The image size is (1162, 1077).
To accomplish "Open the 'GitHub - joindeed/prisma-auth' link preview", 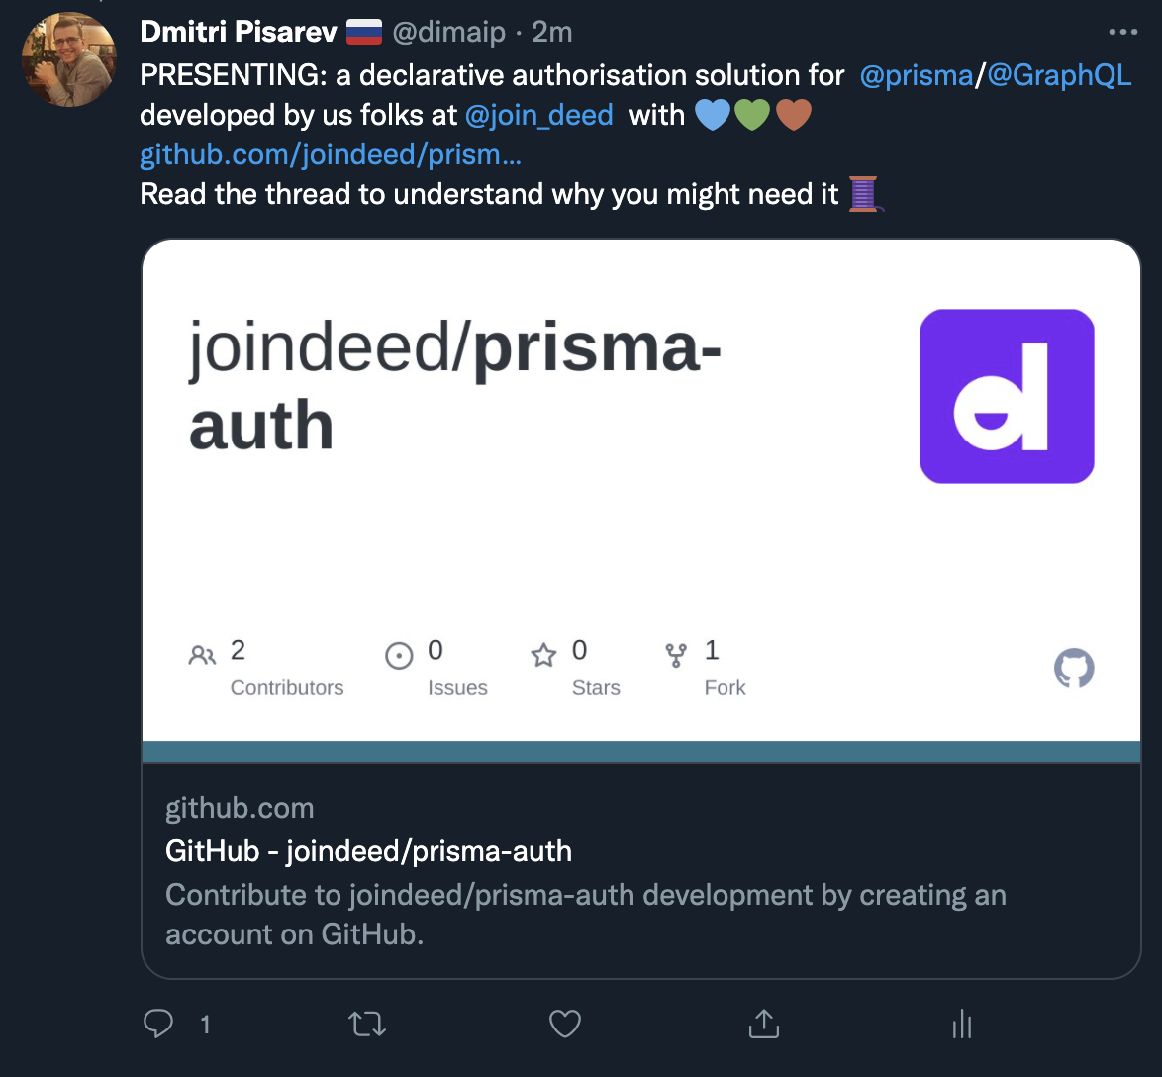I will pyautogui.click(x=369, y=851).
